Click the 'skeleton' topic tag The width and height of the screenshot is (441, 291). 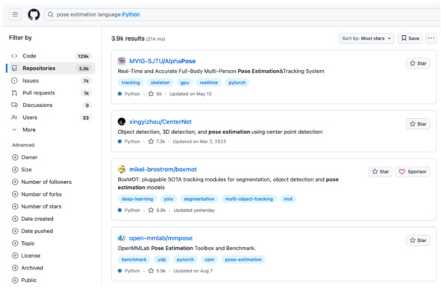(160, 83)
